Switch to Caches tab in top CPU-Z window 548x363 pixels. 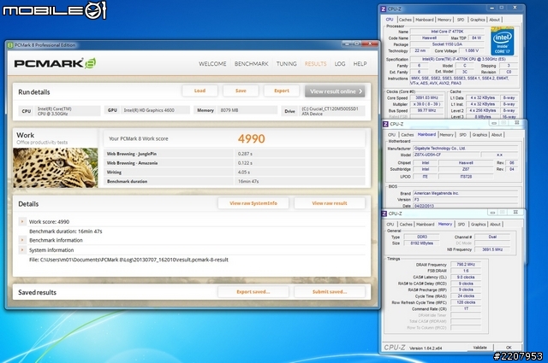pos(405,20)
